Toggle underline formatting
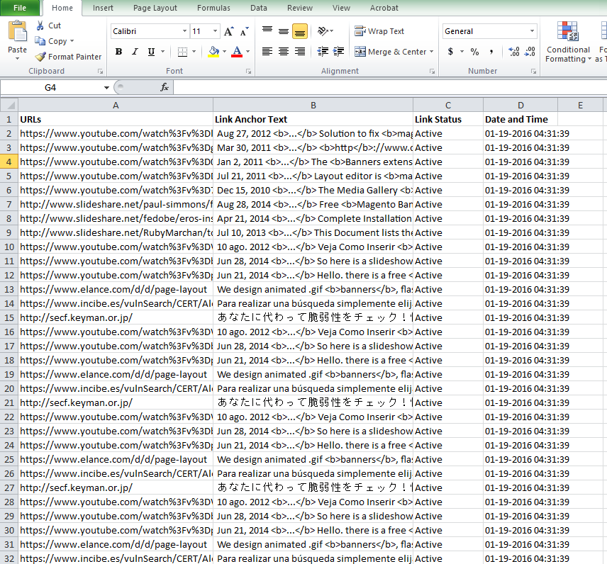 tap(151, 52)
